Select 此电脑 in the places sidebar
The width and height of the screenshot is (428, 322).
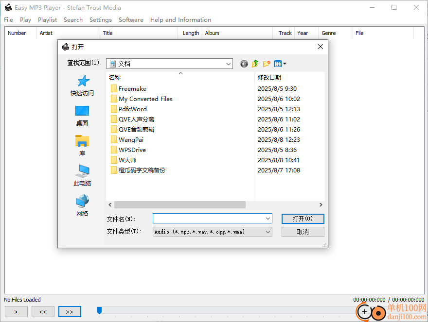pos(82,176)
